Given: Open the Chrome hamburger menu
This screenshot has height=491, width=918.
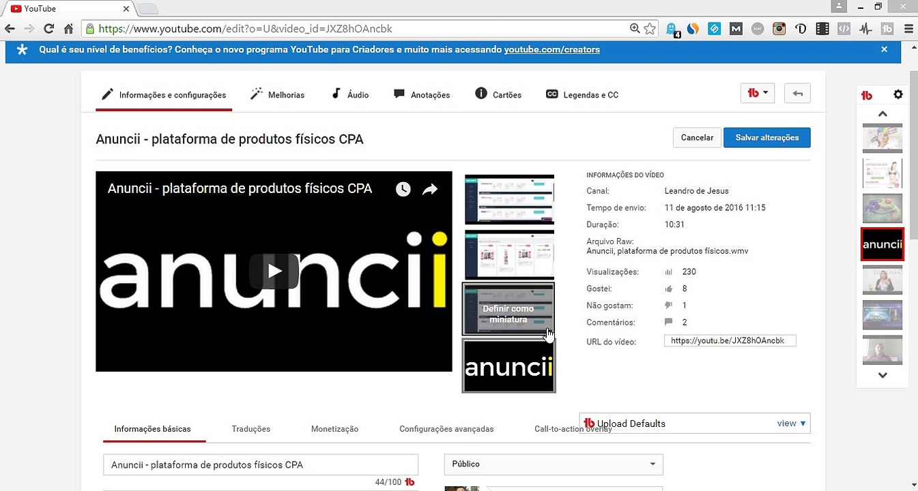Looking at the screenshot, I should tap(908, 29).
